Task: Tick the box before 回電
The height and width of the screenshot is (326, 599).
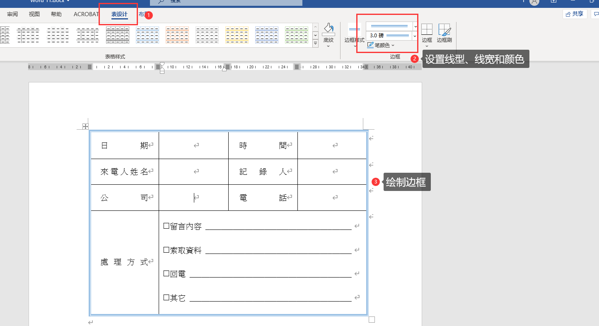Action: pos(166,274)
